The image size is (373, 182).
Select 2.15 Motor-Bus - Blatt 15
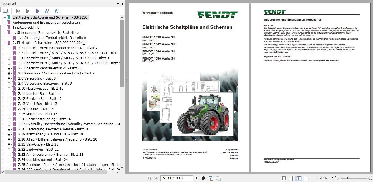pos(37,114)
